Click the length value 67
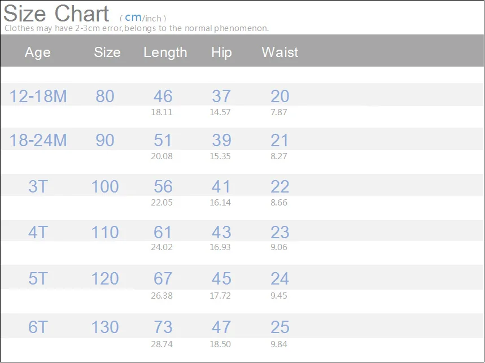Screen dimensions: 485x363 point(163,279)
